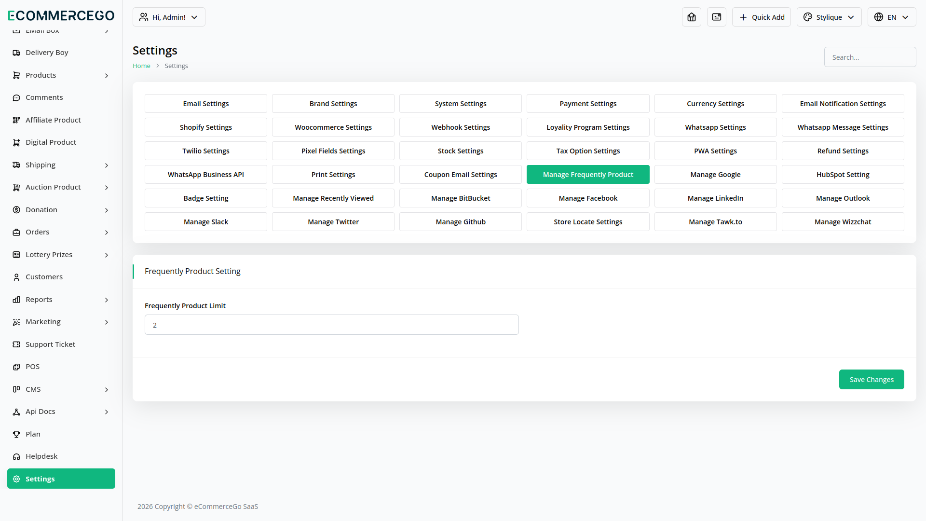Viewport: 926px width, 521px height.
Task: Open the Store Locate Settings tab
Action: [x=588, y=222]
